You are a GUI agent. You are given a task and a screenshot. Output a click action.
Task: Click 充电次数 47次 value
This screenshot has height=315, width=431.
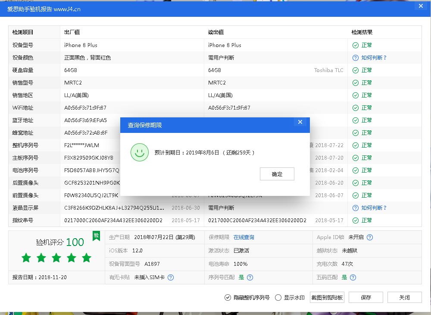[347, 264]
